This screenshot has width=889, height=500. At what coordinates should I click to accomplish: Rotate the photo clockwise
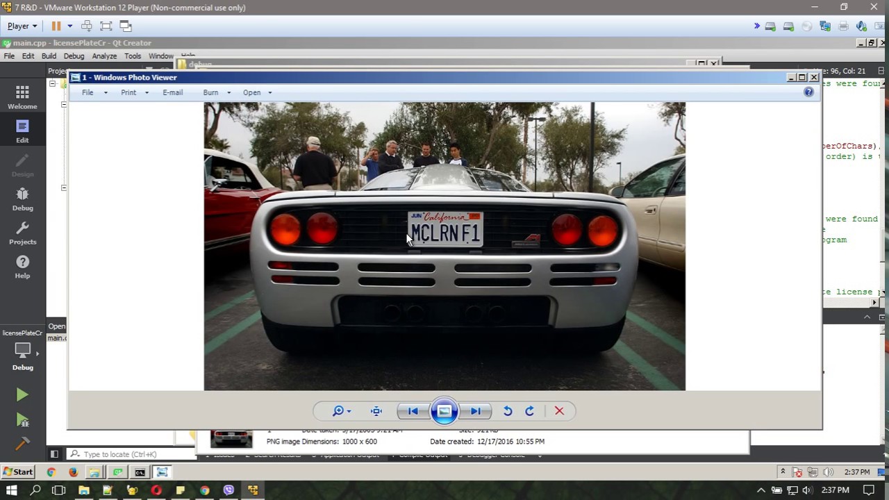529,411
